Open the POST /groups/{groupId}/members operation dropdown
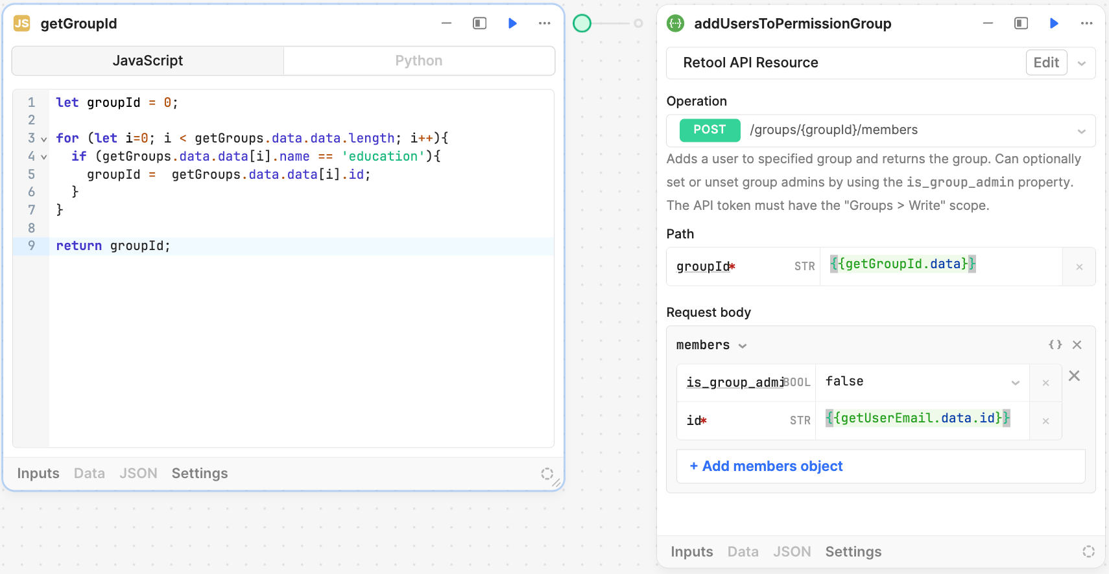Viewport: 1109px width, 574px height. click(881, 130)
